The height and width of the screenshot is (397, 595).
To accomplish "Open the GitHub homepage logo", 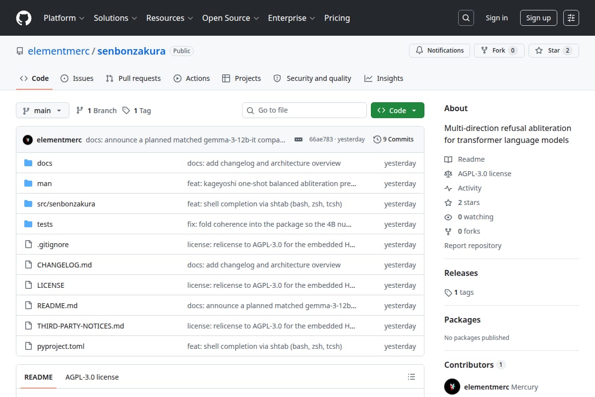I will [24, 18].
